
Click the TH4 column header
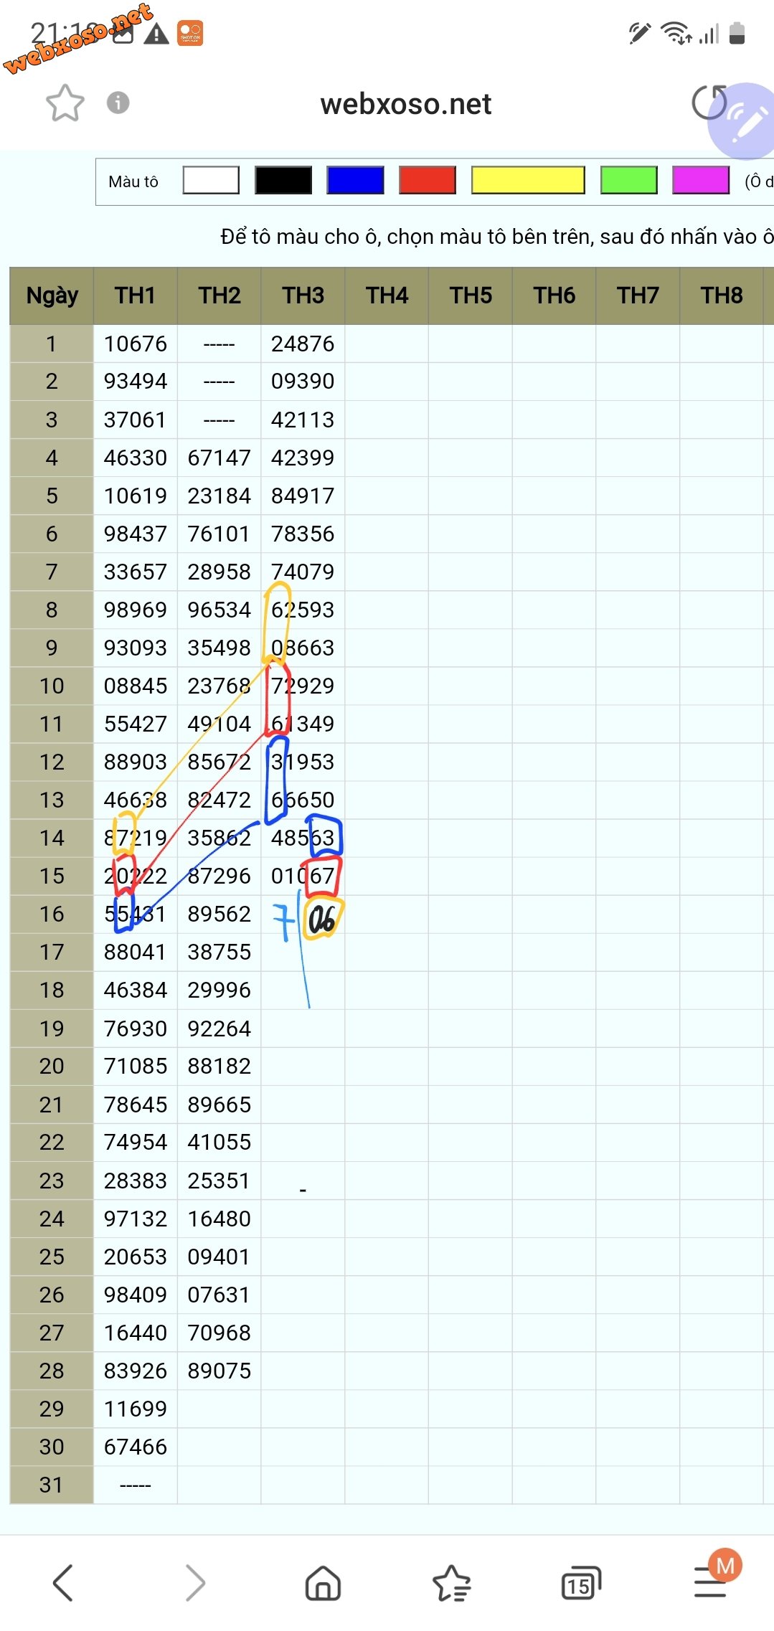[x=387, y=296]
